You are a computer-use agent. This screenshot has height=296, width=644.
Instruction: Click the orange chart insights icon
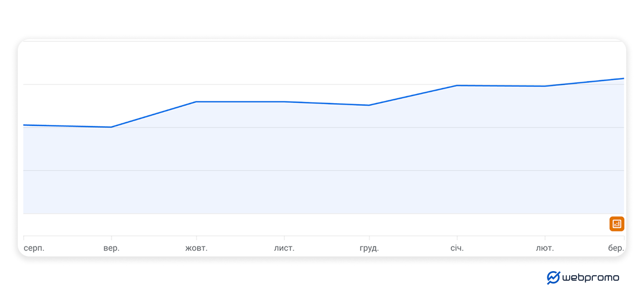click(617, 224)
